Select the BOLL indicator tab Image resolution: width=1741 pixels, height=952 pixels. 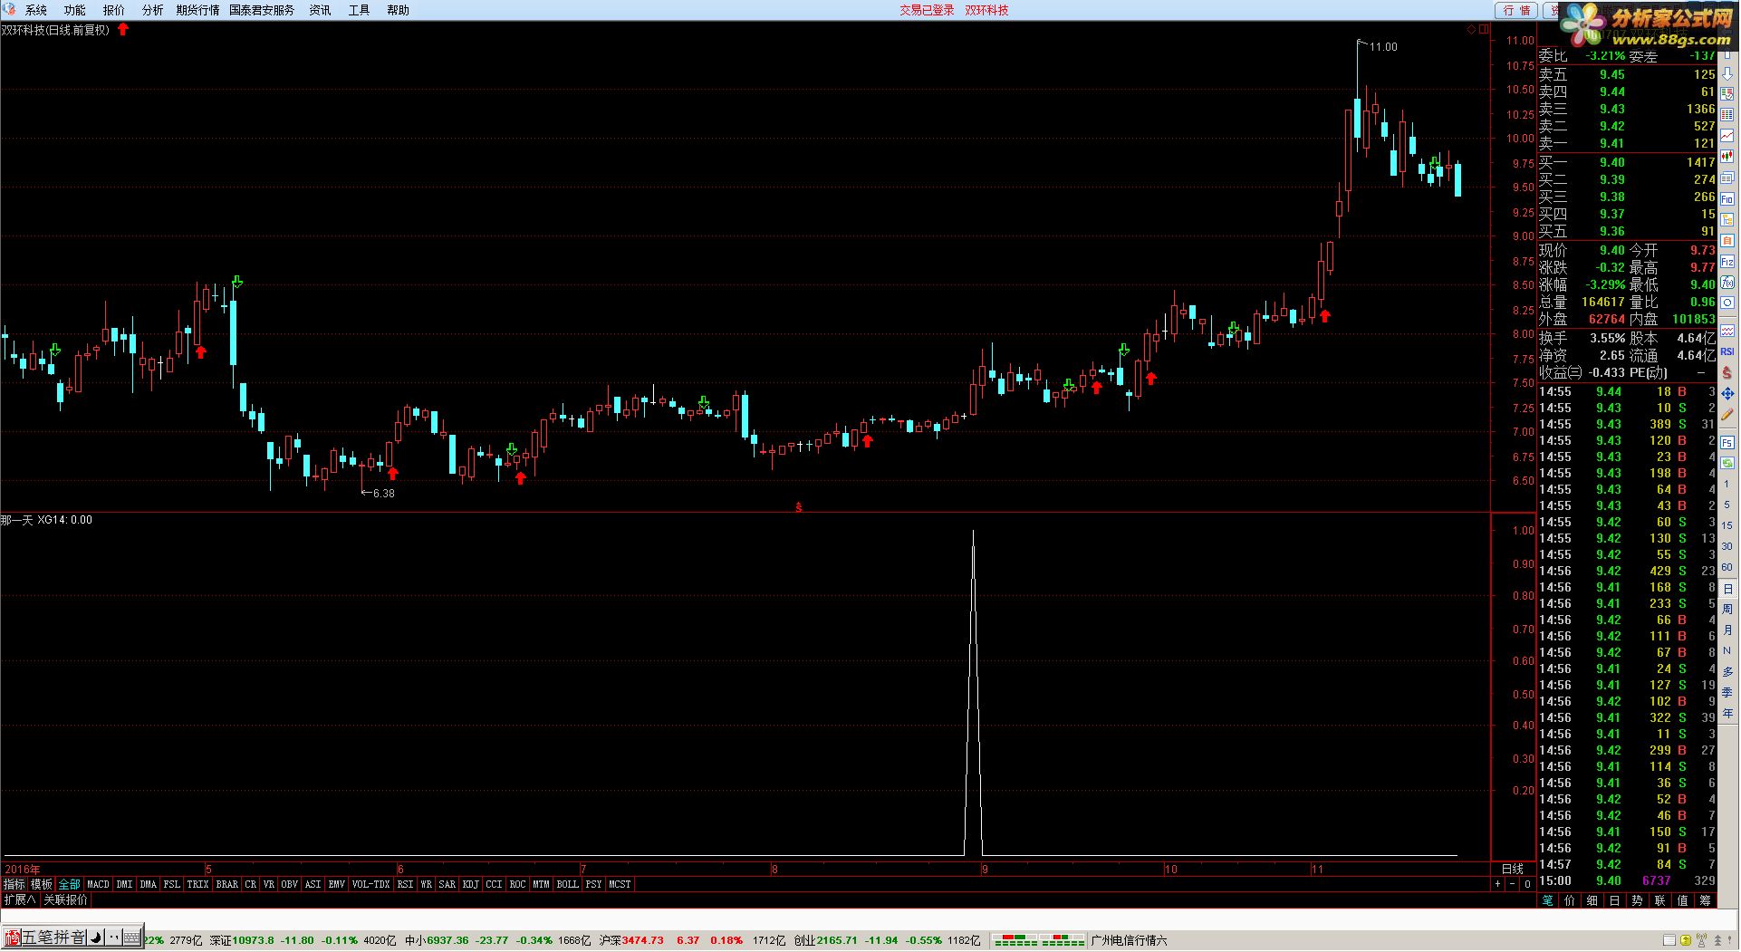pos(567,884)
